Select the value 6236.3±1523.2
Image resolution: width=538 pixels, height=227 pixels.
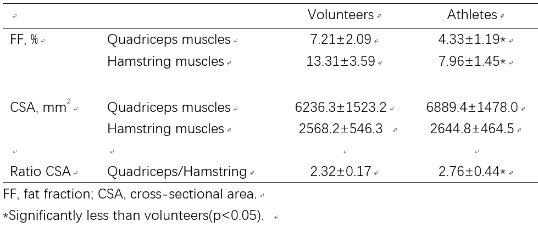(341, 107)
